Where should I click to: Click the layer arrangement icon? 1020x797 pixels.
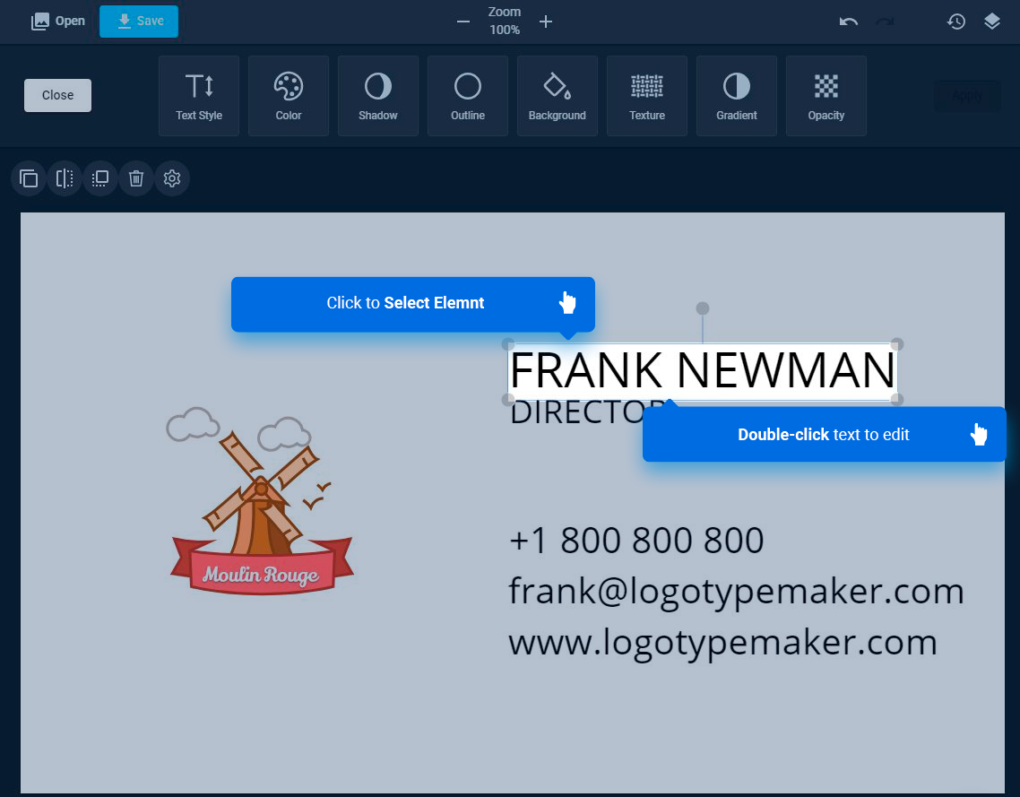[x=100, y=178]
